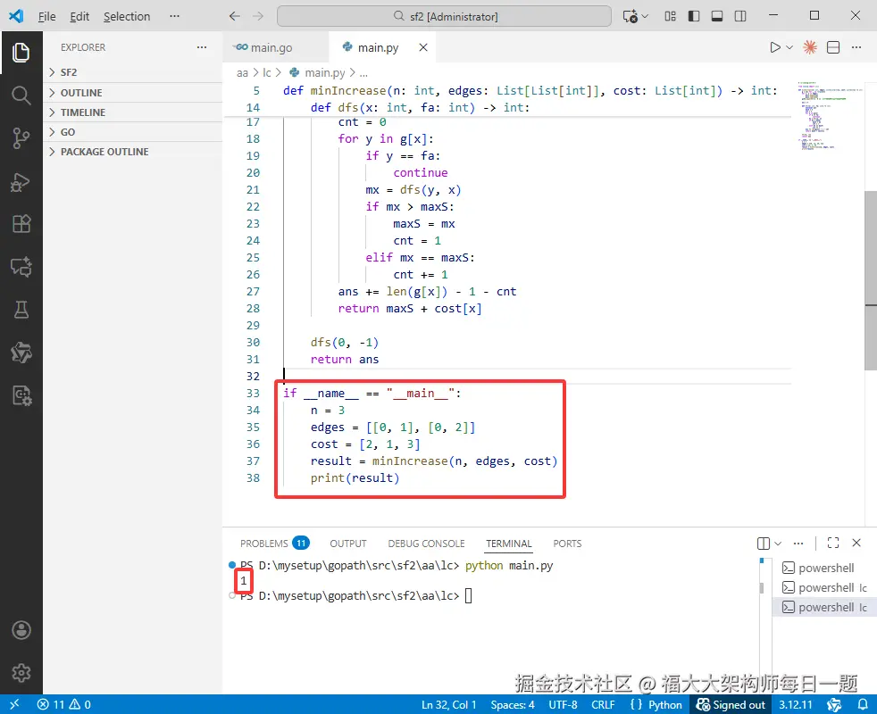Open the Testing flask view
Screen dimensions: 877x714
coord(21,309)
